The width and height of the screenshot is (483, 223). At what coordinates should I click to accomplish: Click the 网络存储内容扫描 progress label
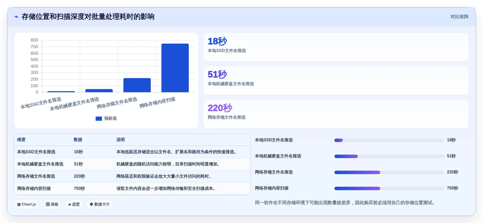(x=272, y=188)
